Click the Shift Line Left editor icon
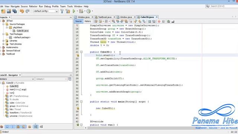 pos(149,22)
